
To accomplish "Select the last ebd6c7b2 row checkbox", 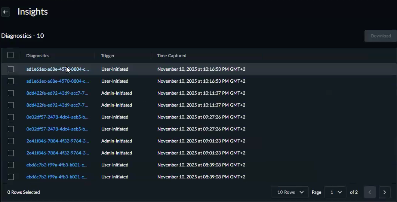I will (x=11, y=177).
